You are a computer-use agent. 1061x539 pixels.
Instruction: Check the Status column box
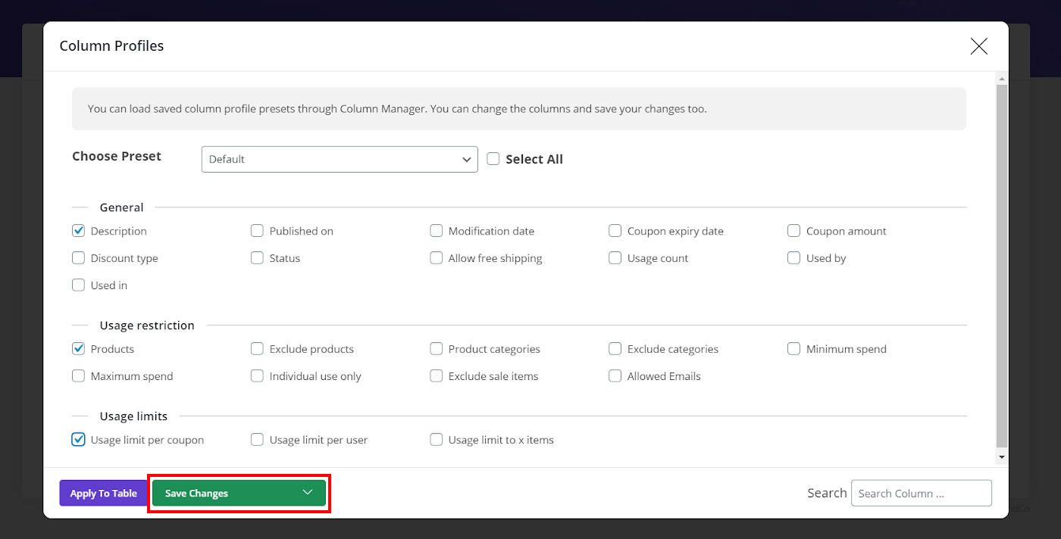pyautogui.click(x=257, y=258)
